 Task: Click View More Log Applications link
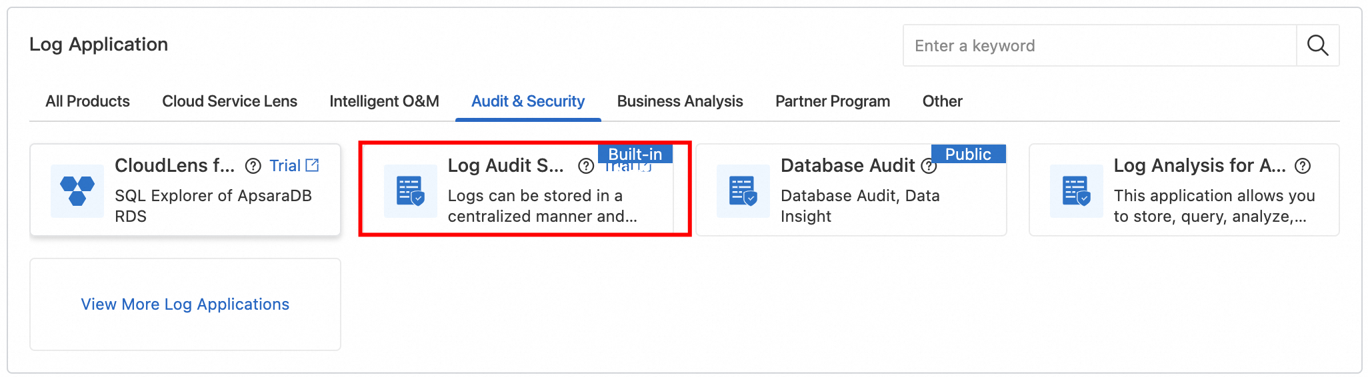tap(185, 304)
